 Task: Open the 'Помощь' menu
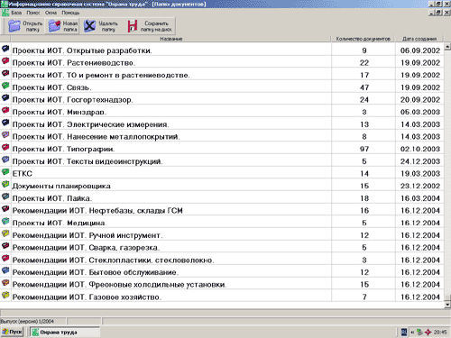[70, 13]
